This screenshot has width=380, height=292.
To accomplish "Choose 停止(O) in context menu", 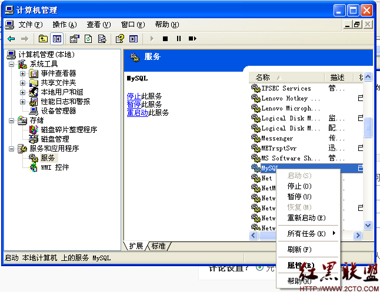I will pyautogui.click(x=308, y=186).
